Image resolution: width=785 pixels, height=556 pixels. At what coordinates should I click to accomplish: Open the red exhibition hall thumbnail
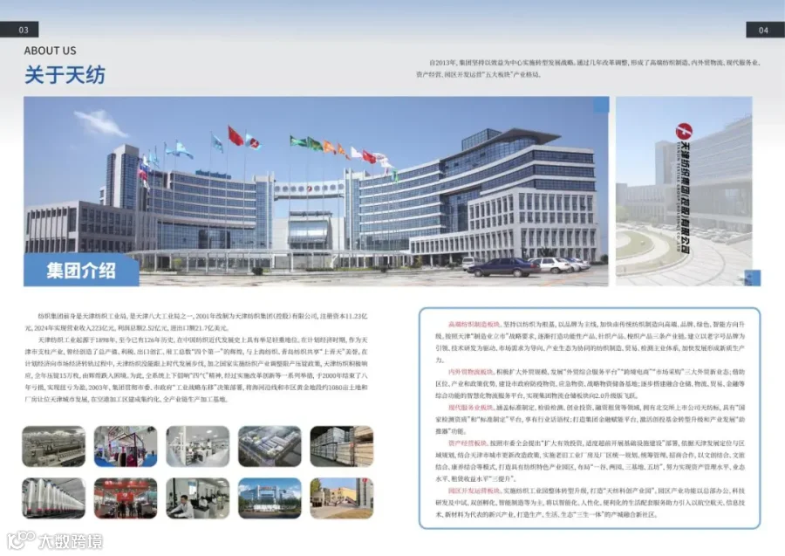pyautogui.click(x=126, y=498)
